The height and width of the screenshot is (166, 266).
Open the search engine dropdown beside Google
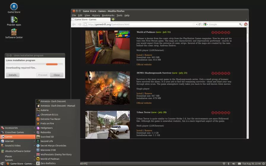tap(207, 24)
